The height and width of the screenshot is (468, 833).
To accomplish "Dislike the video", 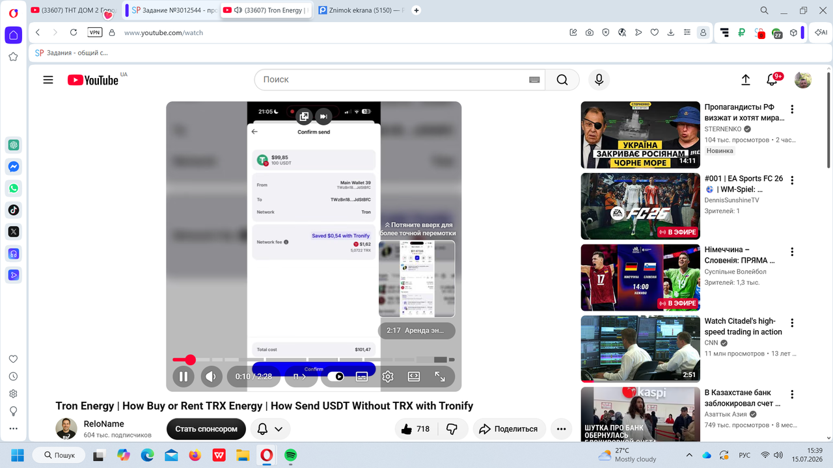I will click(x=452, y=429).
